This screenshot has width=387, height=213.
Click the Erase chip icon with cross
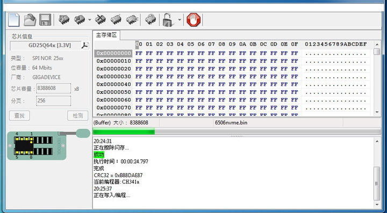coord(100,19)
